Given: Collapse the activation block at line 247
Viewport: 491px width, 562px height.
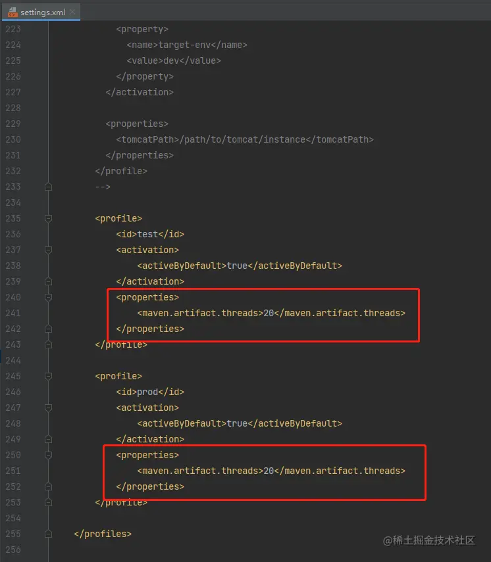Looking at the screenshot, I should [x=49, y=408].
